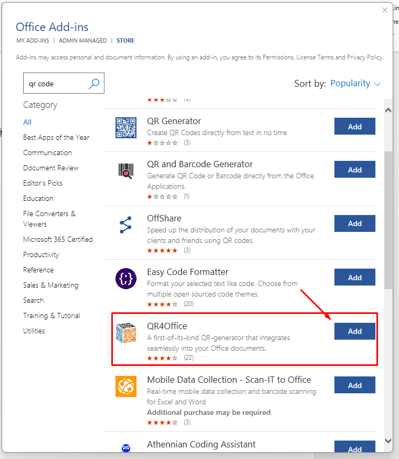Image resolution: width=399 pixels, height=459 pixels.
Task: Select the Editor's Picks category
Action: coord(43,183)
